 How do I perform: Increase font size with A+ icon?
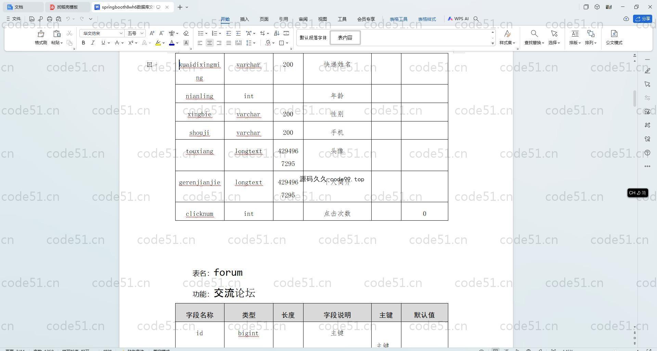[152, 33]
